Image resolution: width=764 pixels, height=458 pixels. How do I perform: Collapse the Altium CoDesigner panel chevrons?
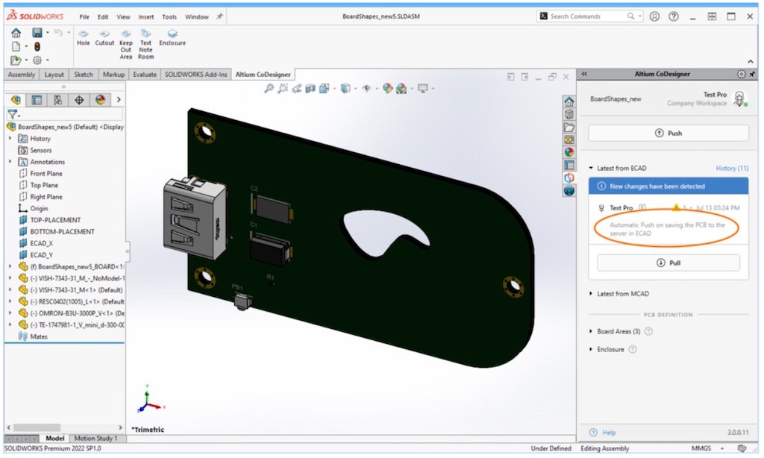(x=584, y=74)
